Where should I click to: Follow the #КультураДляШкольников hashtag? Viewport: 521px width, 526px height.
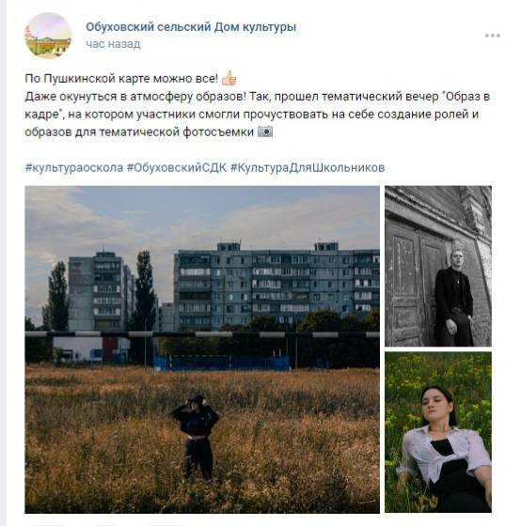tap(308, 167)
